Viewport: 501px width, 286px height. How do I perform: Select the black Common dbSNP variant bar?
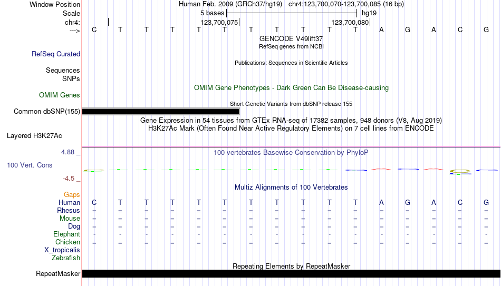[x=161, y=112]
